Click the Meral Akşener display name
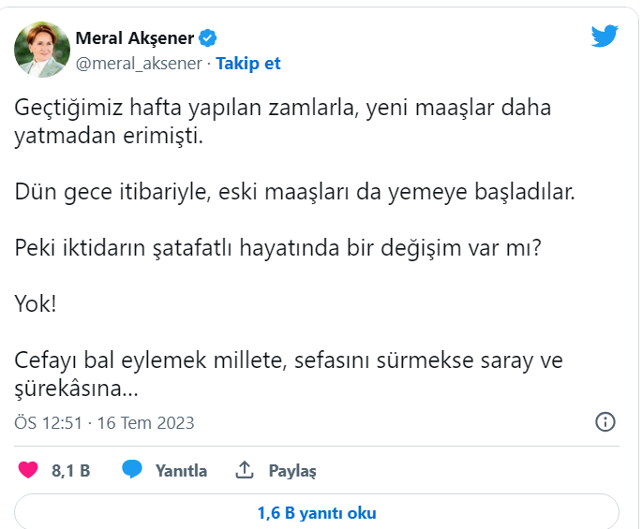 coord(134,38)
